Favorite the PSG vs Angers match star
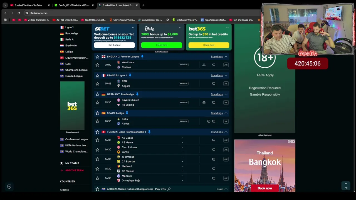The image size is (356, 200). [97, 84]
